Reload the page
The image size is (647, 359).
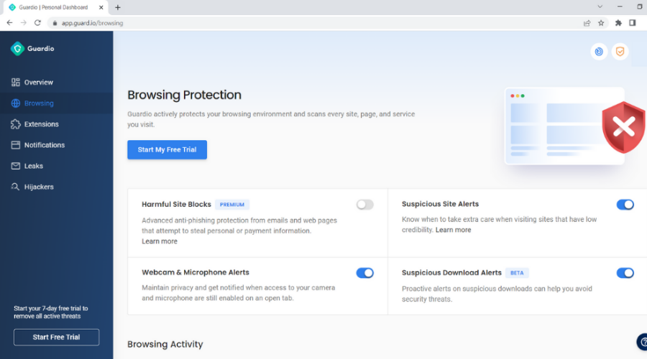[37, 23]
